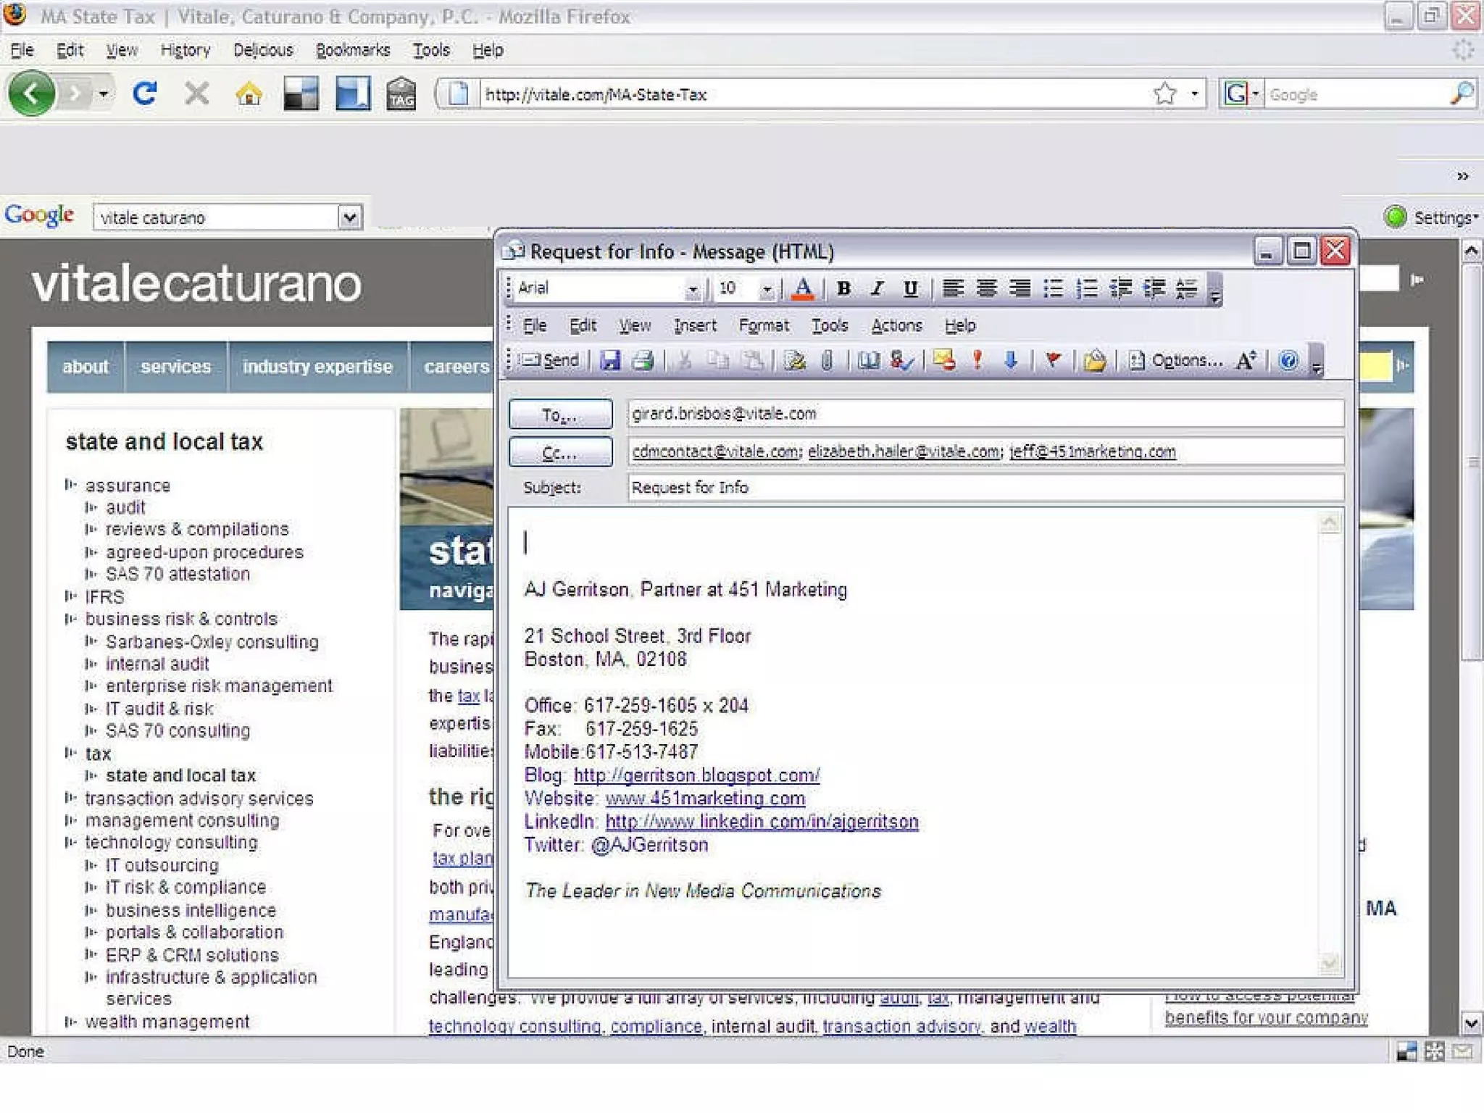
Task: Click the Print icon in message window
Action: (643, 360)
